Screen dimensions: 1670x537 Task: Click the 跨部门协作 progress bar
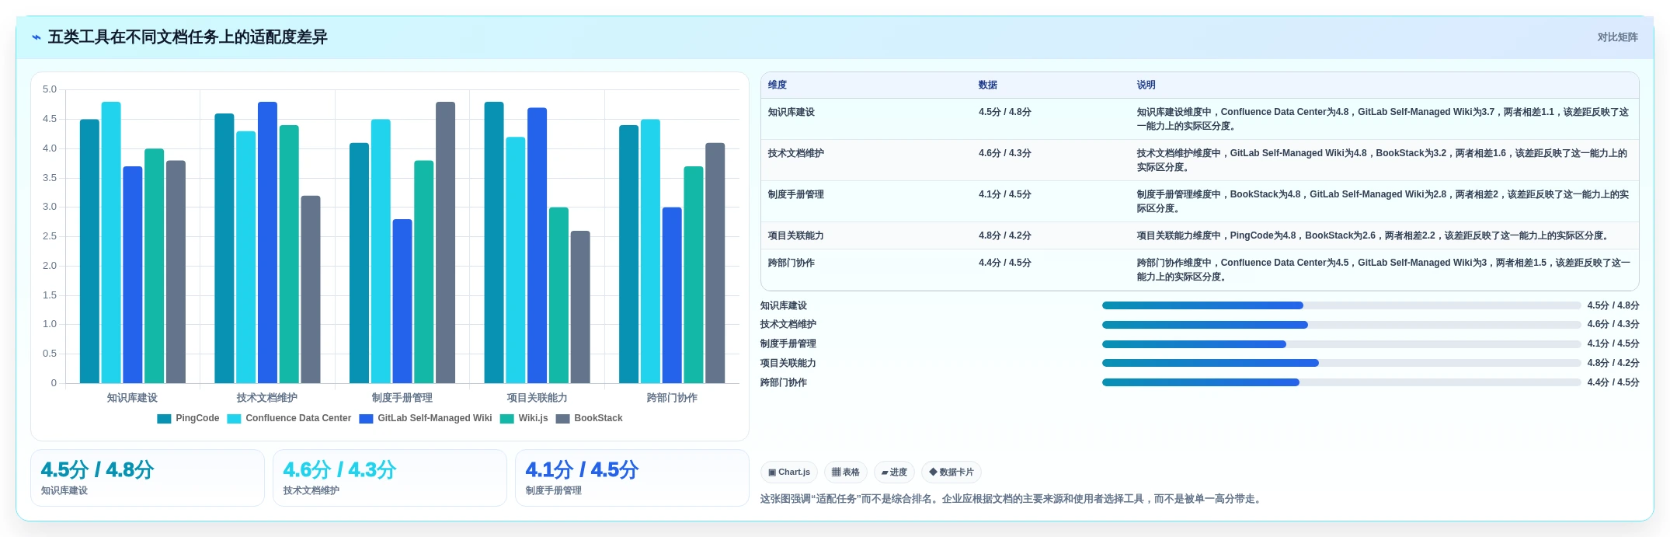[x=1341, y=382]
